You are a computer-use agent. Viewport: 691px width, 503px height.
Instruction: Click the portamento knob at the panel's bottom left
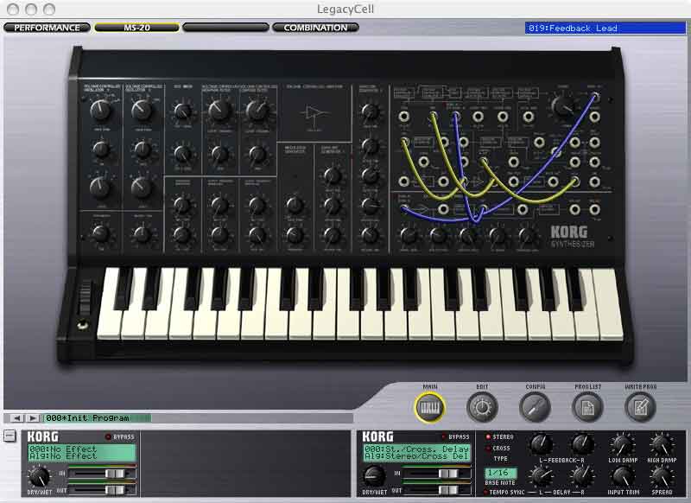[x=101, y=233]
